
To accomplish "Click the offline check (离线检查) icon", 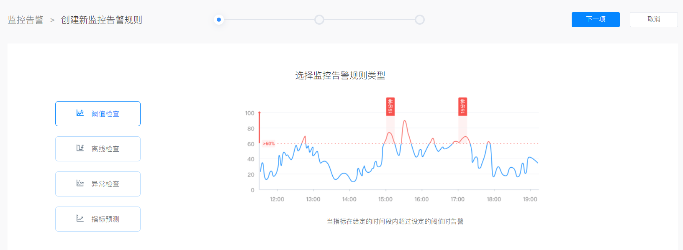I will (x=80, y=148).
